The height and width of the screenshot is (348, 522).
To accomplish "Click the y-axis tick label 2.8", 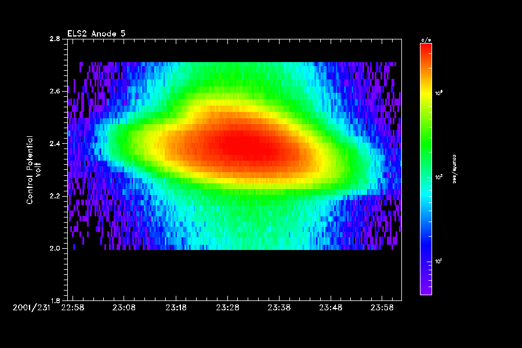I will point(55,39).
